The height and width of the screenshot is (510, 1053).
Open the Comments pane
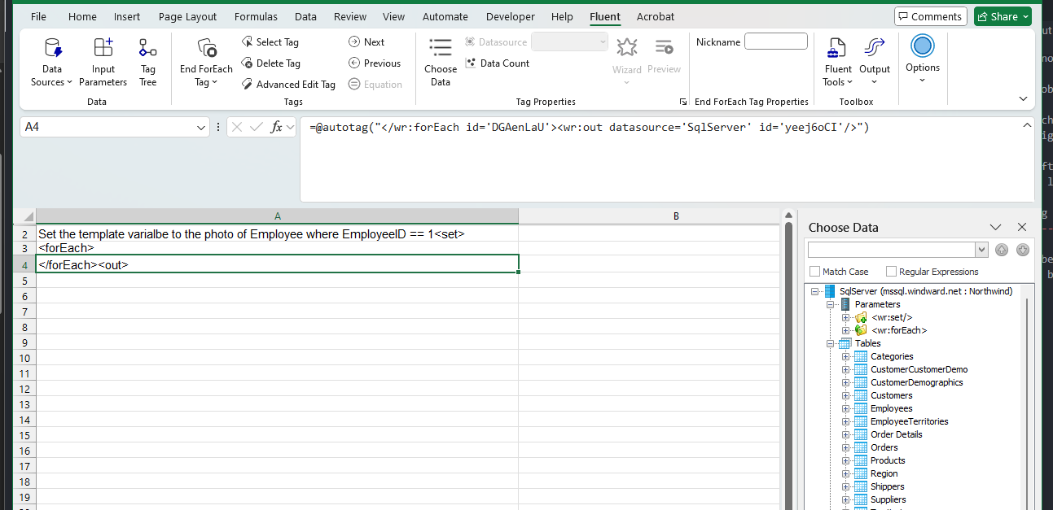tap(930, 16)
